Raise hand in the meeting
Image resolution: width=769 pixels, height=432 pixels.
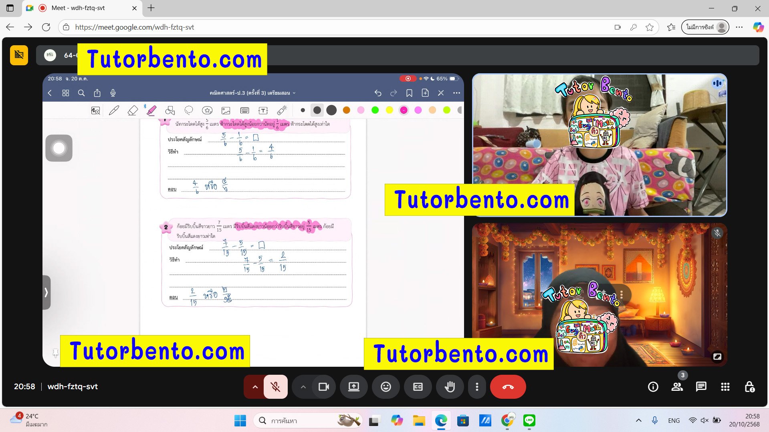click(450, 387)
